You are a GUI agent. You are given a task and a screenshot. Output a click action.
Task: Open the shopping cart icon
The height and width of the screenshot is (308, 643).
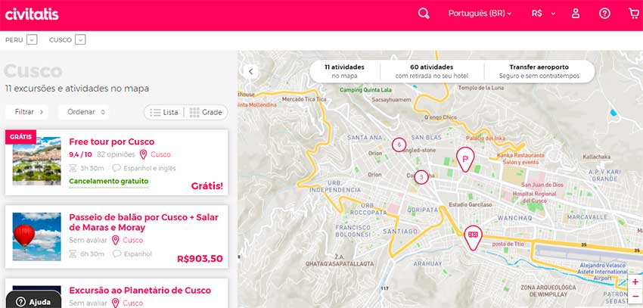634,14
